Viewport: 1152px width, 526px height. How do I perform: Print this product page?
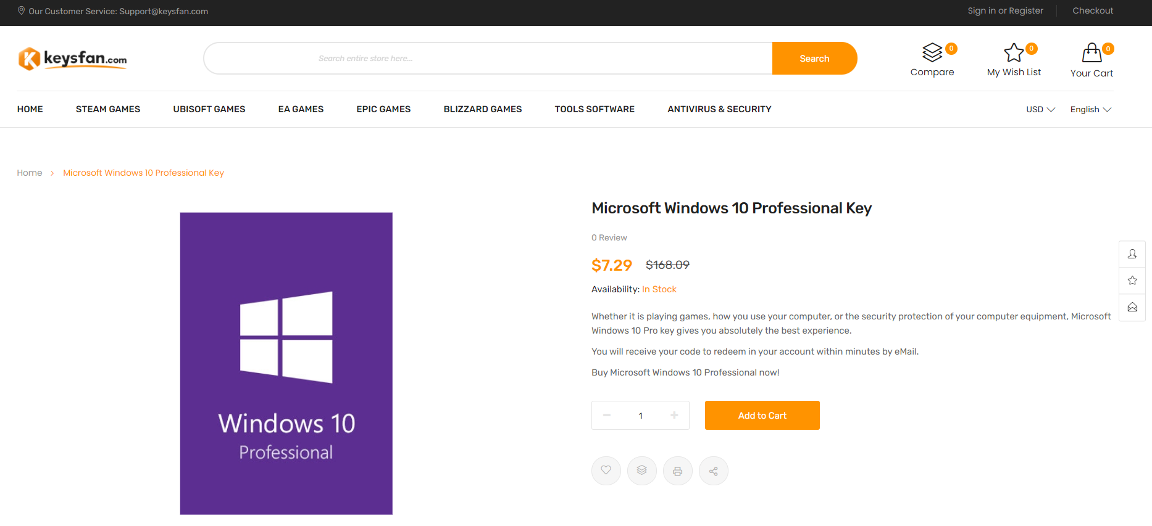(x=678, y=471)
